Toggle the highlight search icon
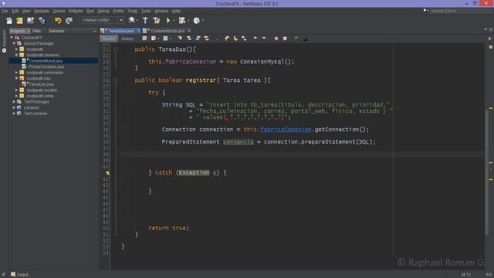The image size is (494, 278). click(207, 39)
